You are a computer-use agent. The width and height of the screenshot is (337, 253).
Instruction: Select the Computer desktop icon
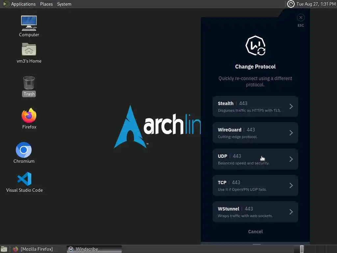coord(29,26)
